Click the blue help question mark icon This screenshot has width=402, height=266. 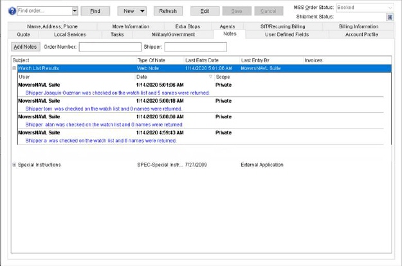point(12,11)
